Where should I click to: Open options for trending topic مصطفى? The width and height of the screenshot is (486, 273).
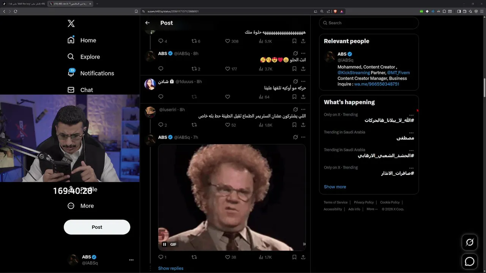[x=411, y=133]
